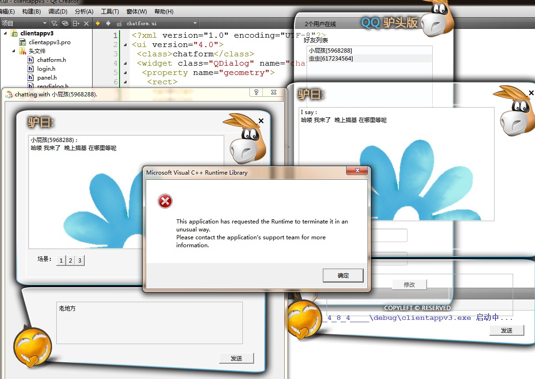535x379 pixels.
Task: Select scene button 1
Action: pos(61,260)
